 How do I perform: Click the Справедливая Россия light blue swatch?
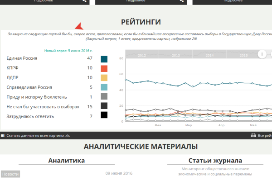click(104, 87)
